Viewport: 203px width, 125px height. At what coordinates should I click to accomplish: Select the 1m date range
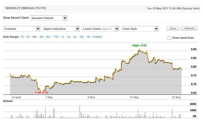[x=34, y=37]
